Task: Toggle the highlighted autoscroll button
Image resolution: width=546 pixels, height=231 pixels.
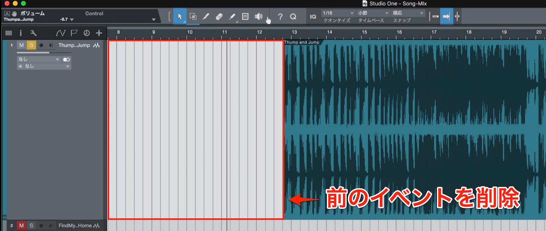Action: point(446,17)
